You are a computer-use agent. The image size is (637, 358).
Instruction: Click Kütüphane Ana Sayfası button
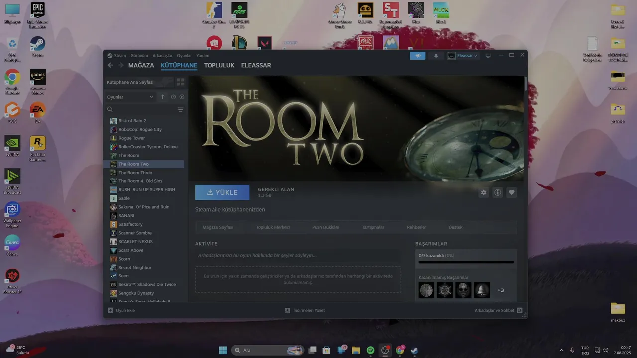tap(138, 82)
